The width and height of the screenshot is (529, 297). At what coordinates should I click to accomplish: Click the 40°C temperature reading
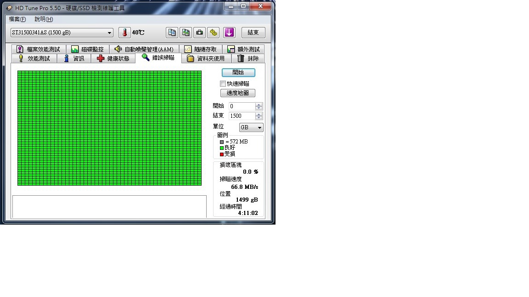pyautogui.click(x=138, y=33)
